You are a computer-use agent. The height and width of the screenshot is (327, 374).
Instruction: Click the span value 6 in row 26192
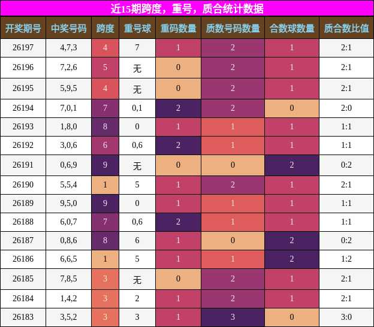pyautogui.click(x=105, y=145)
